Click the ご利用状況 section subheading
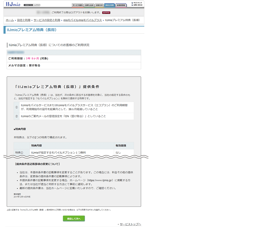Image resolution: width=262 pixels, height=227 pixels. 49,45
